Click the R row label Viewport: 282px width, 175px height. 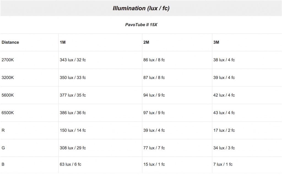[x=3, y=130]
